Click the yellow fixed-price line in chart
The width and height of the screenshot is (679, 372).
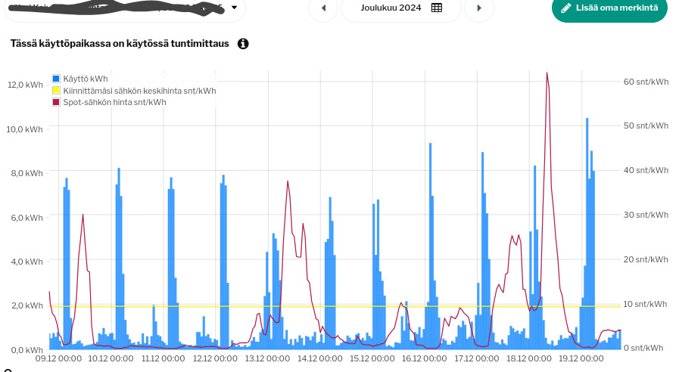(341, 305)
